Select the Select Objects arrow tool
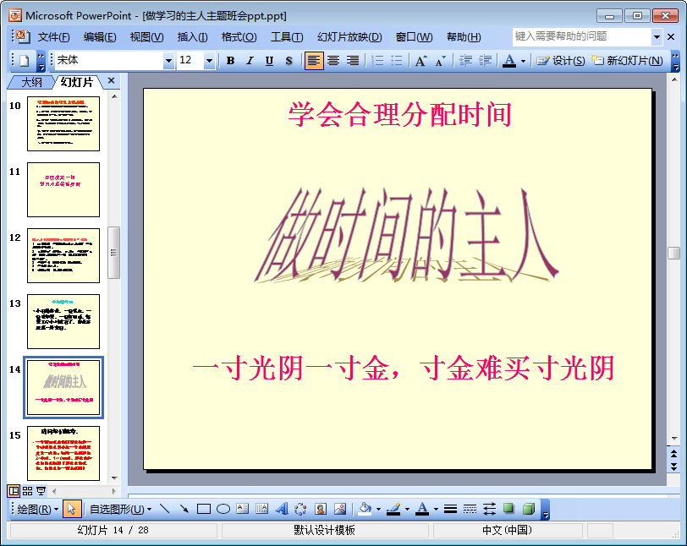This screenshot has width=687, height=546. [72, 509]
